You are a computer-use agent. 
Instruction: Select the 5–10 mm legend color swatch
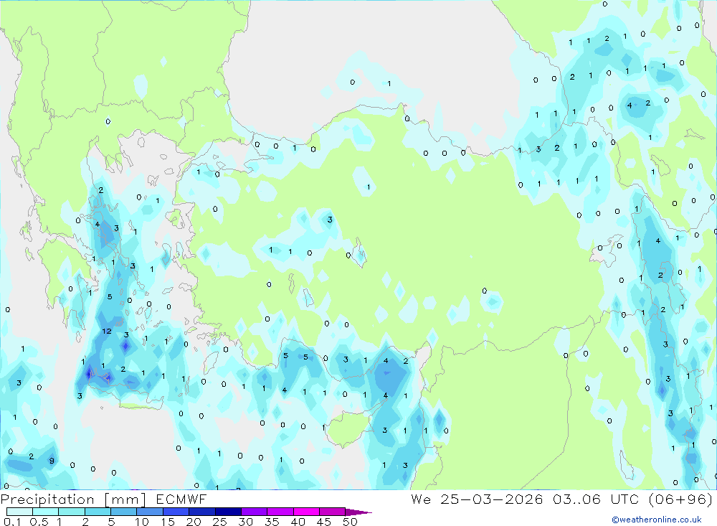124,512
